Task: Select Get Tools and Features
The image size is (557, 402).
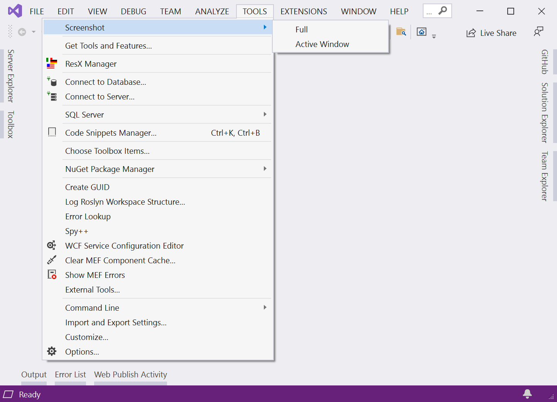Action: click(x=157, y=45)
